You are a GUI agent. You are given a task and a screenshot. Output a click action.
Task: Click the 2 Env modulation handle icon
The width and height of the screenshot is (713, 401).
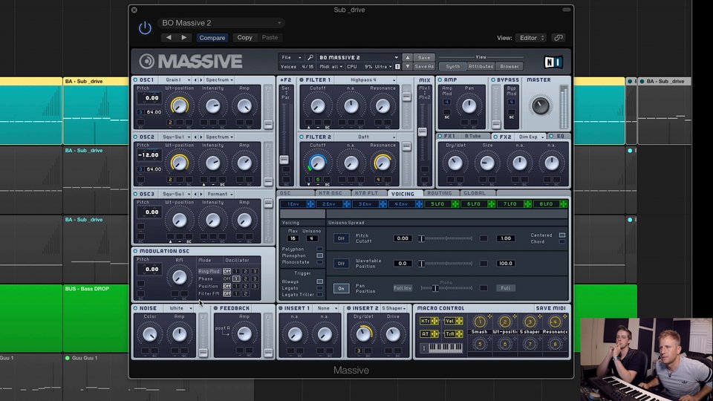(x=347, y=204)
